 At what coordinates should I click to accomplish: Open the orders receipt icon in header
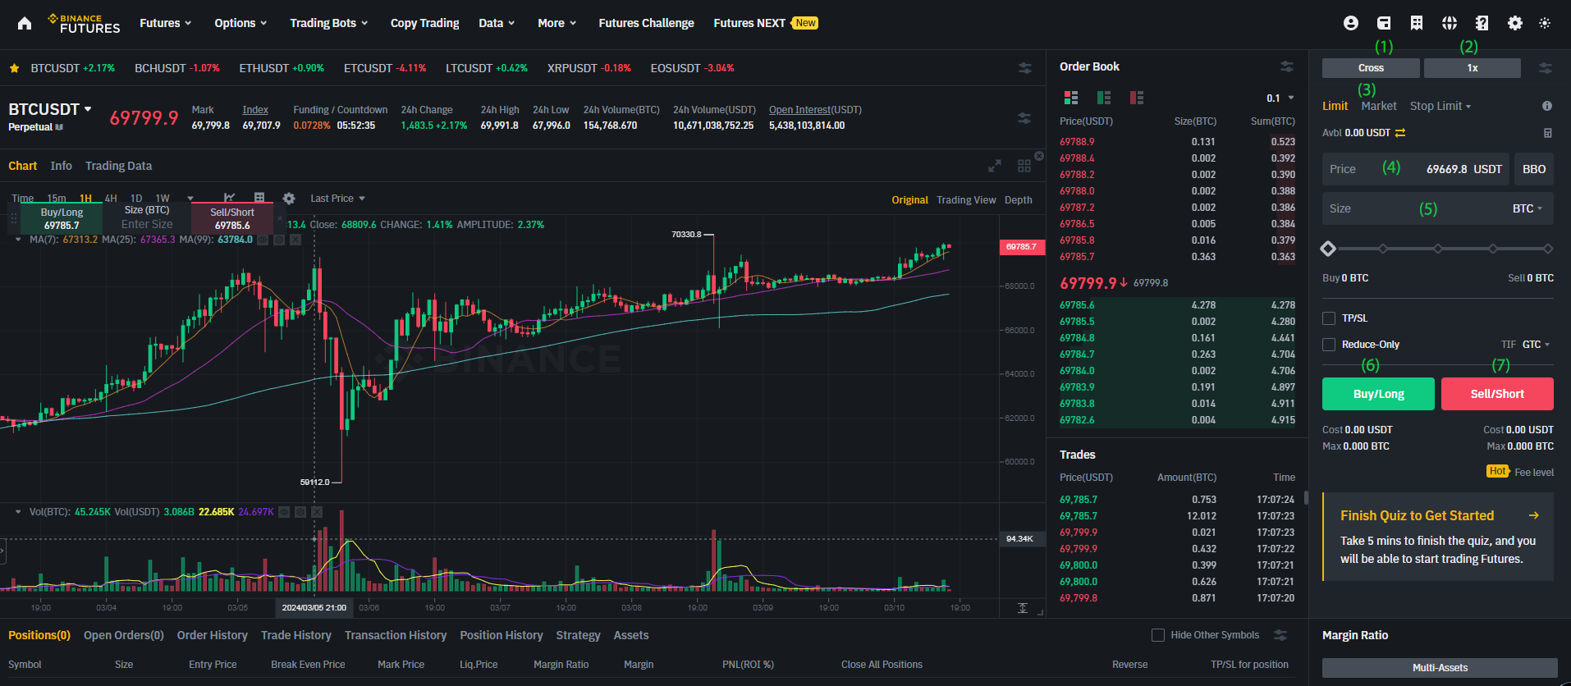[x=1417, y=23]
